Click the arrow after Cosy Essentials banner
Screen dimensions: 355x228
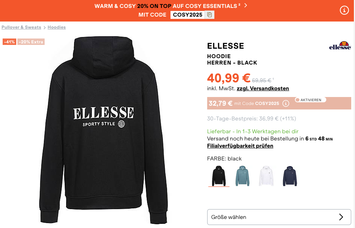(x=246, y=5)
